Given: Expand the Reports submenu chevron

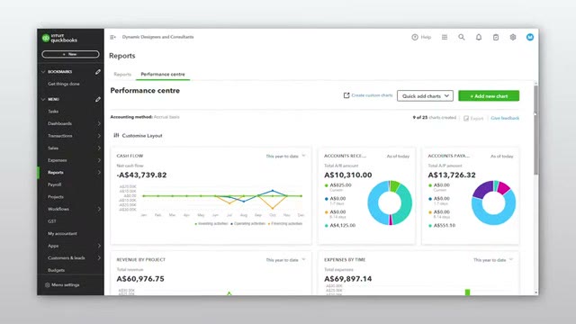Looking at the screenshot, I should click(99, 173).
